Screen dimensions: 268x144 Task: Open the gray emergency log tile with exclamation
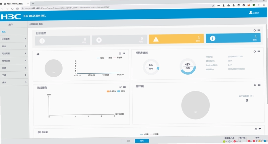[x=62, y=41]
